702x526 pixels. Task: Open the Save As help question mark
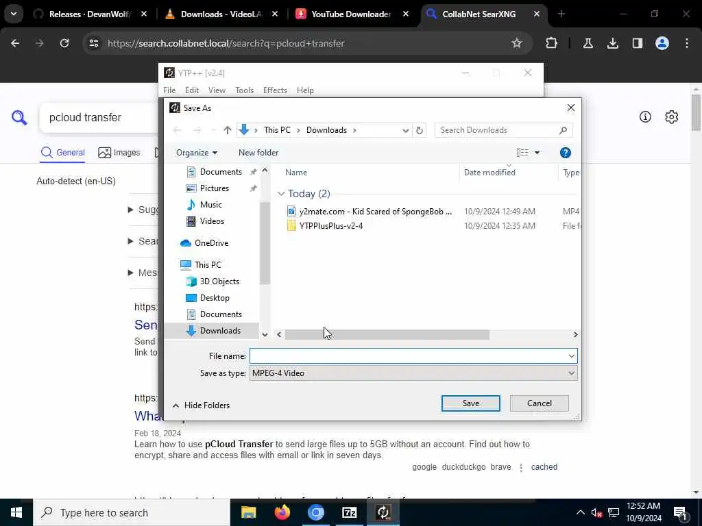point(565,153)
